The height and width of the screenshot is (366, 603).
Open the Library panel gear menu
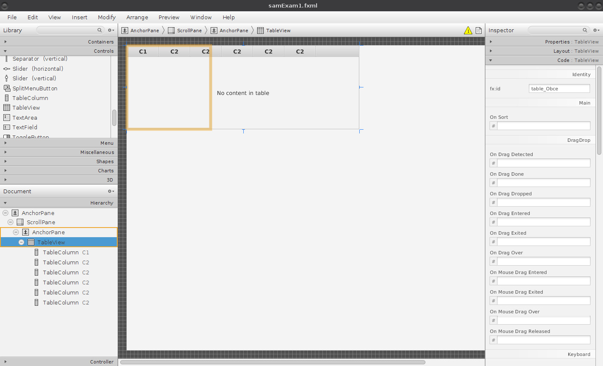(110, 30)
